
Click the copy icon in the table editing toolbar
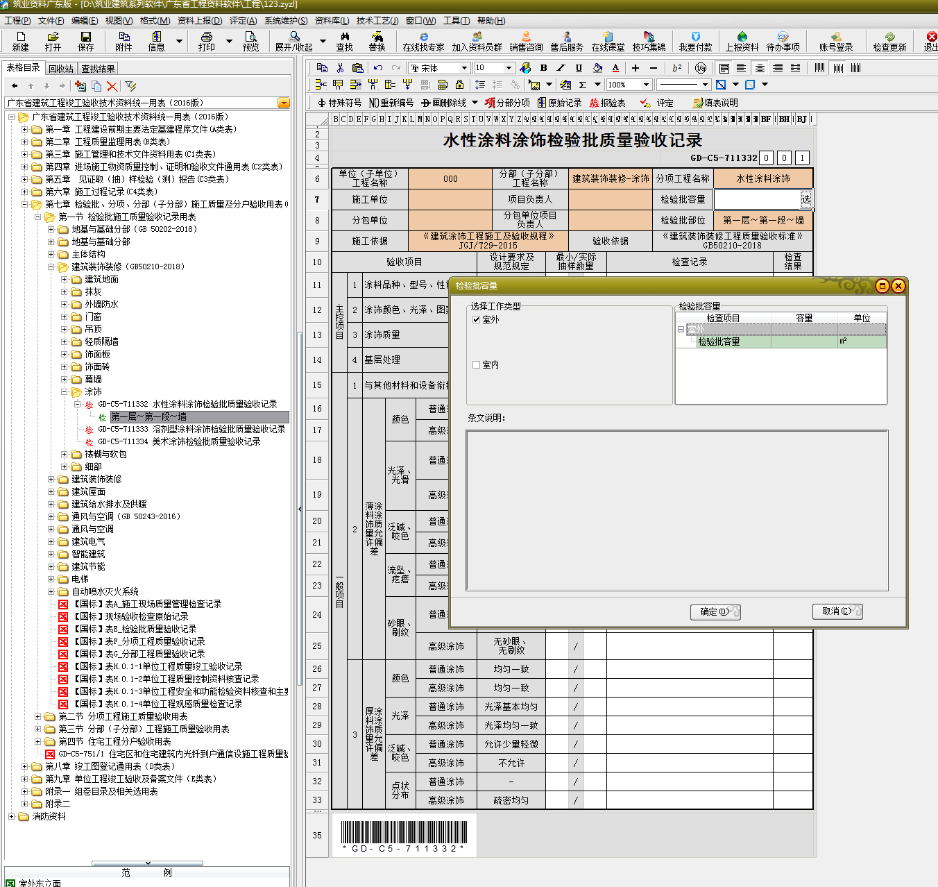point(322,67)
